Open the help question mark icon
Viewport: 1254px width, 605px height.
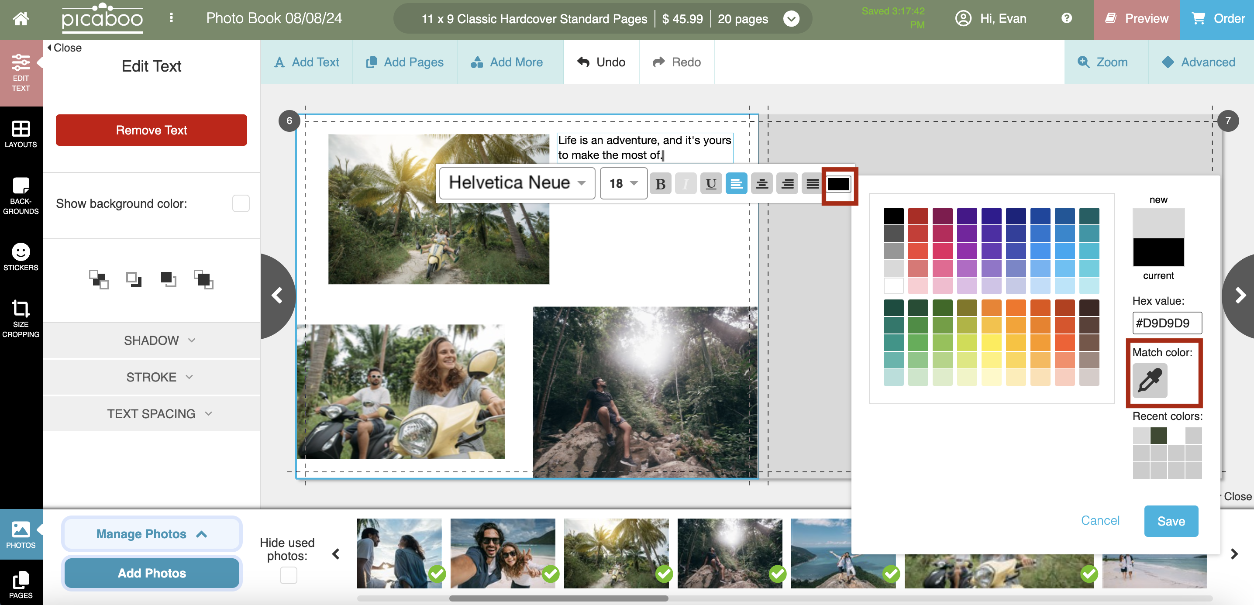point(1066,18)
